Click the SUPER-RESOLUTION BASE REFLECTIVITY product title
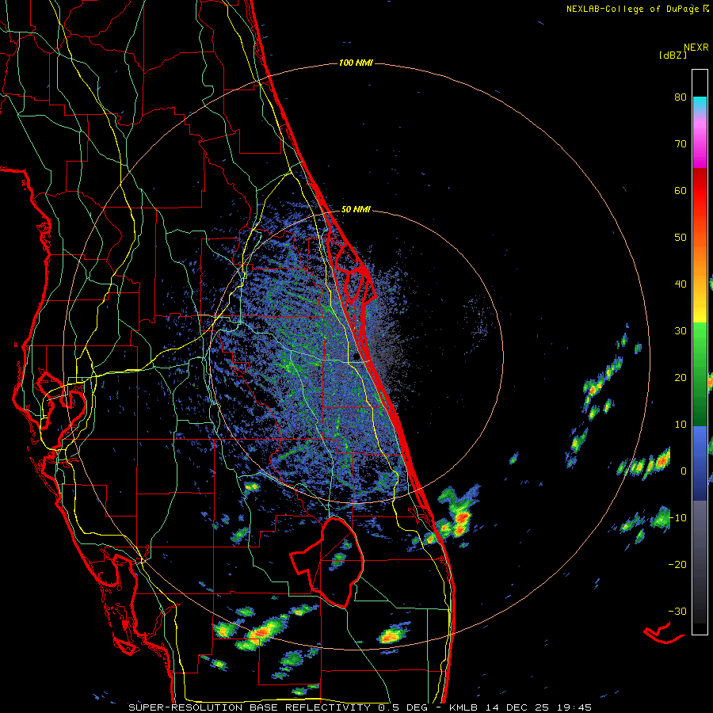Screen dimensions: 713x713 coord(250,707)
